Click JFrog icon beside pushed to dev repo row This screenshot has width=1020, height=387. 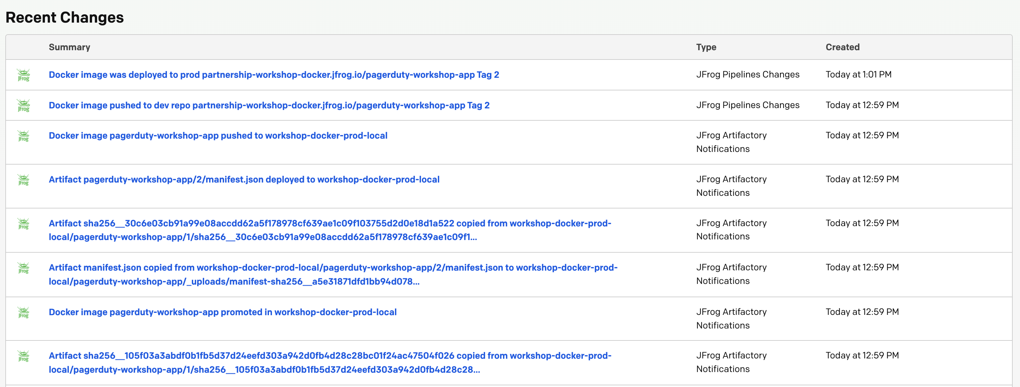[23, 105]
